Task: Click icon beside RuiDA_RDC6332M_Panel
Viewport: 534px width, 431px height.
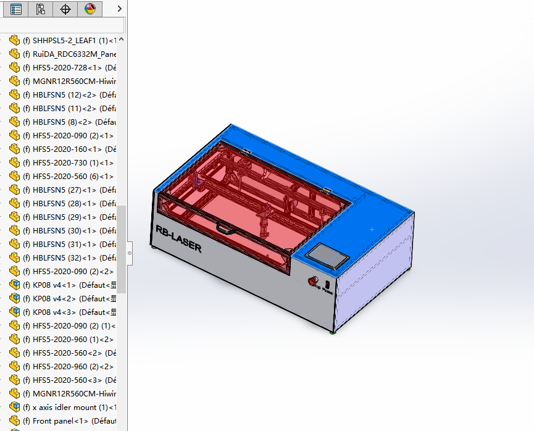Action: click(x=14, y=54)
